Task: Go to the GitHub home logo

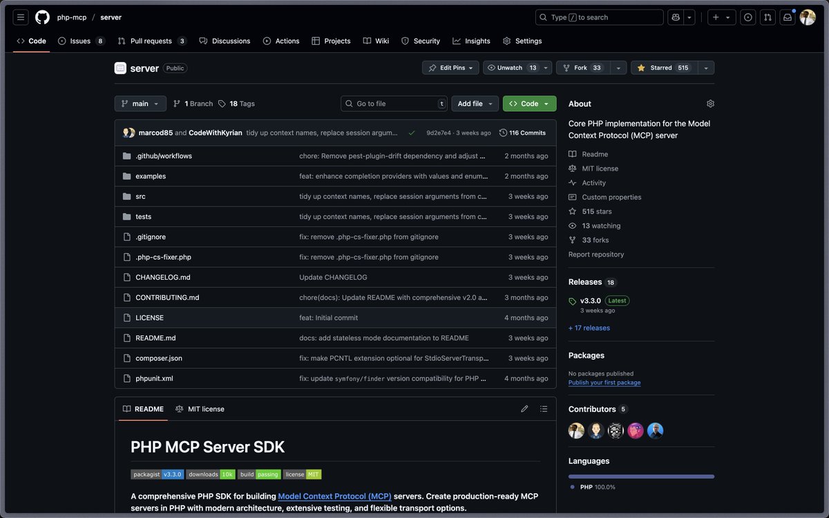Action: point(42,17)
